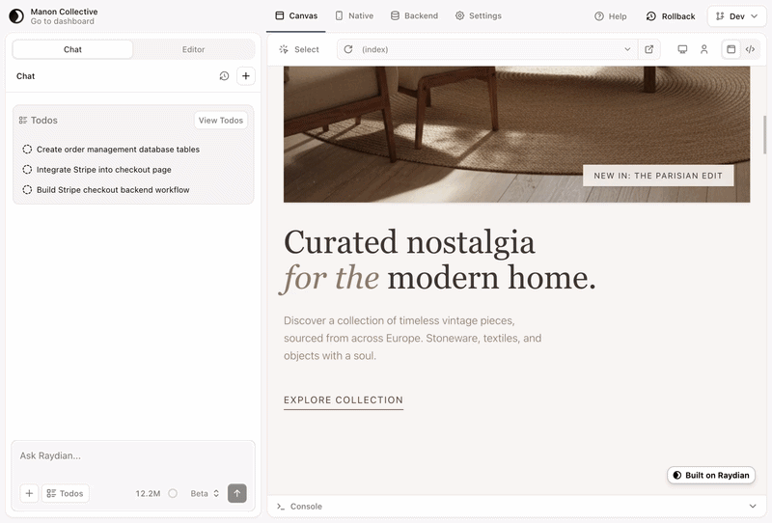Screen dimensions: 772x523
Task: Select the Chat panel tab
Action: pyautogui.click(x=72, y=49)
